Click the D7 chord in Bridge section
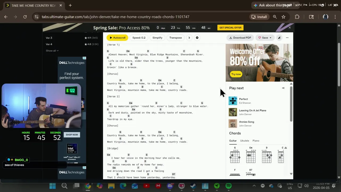The height and width of the screenshot is (192, 341). (173, 174)
